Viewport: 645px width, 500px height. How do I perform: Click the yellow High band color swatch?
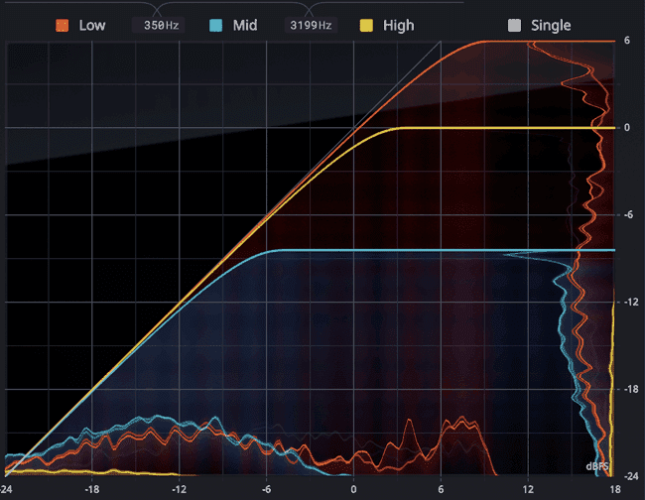click(366, 26)
